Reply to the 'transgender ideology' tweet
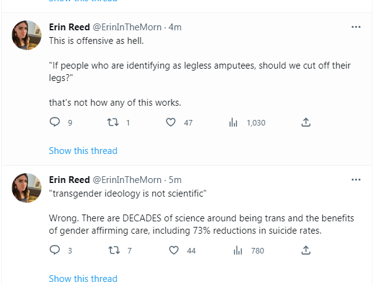Image resolution: width=383 pixels, height=285 pixels. 54,250
